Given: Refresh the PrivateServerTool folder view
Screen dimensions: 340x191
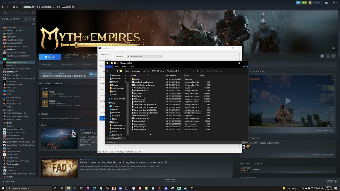Looking at the screenshot, I should [x=198, y=71].
